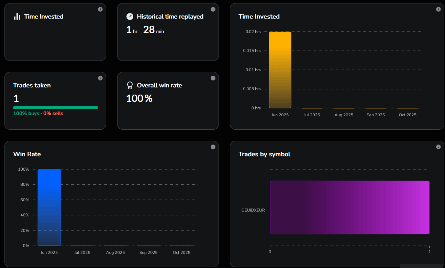This screenshot has width=445, height=268.
Task: Click the 0% sells label
Action: (53, 113)
